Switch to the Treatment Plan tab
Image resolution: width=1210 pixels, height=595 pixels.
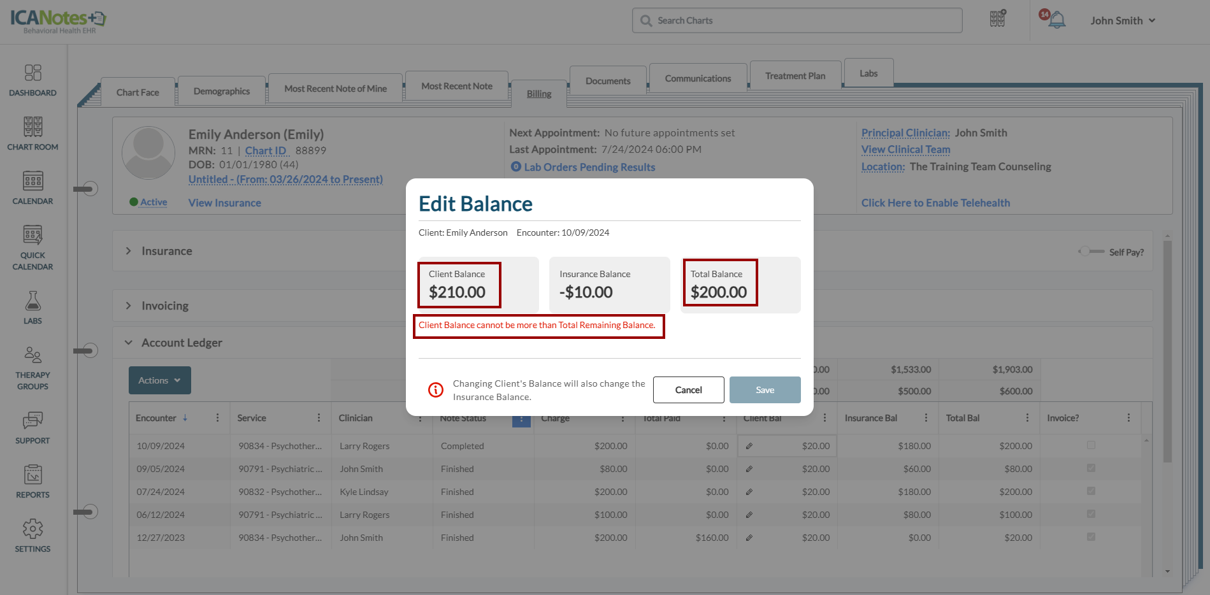click(x=795, y=76)
